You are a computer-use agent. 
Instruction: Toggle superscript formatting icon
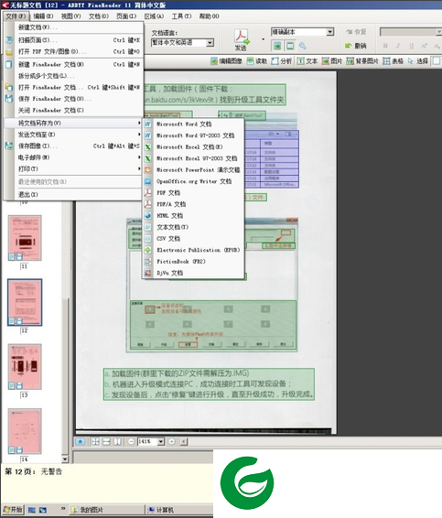[x=425, y=46]
